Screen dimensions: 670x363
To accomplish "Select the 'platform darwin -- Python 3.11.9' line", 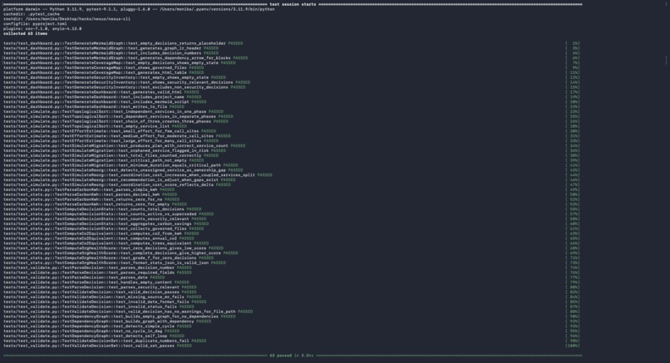I will coord(139,9).
